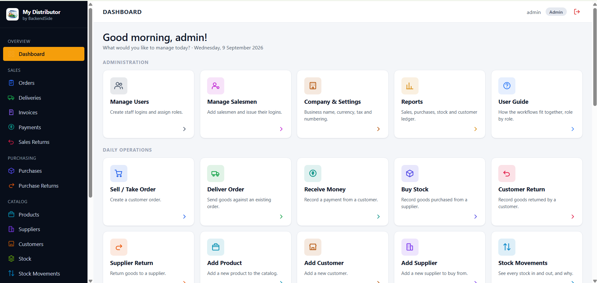The image size is (597, 283).
Task: Click the sidebar scrollbar down arrow
Action: (x=90, y=281)
